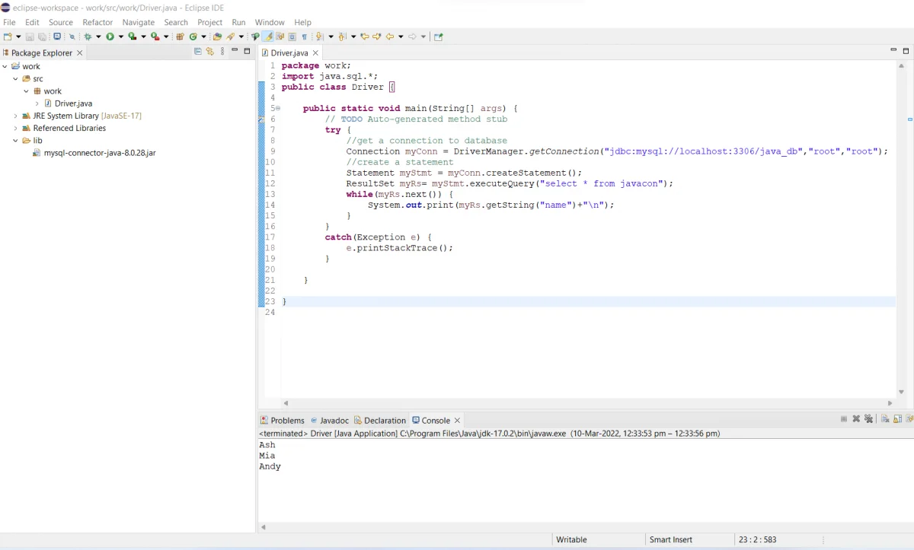
Task: Select Driver.java in Package Explorer
Action: coord(73,103)
